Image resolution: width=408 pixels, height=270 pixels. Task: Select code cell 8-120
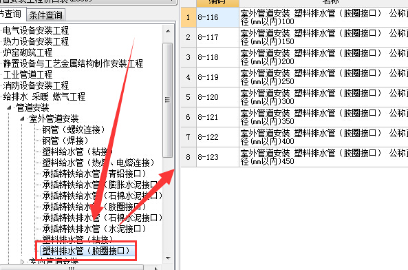tap(217, 97)
